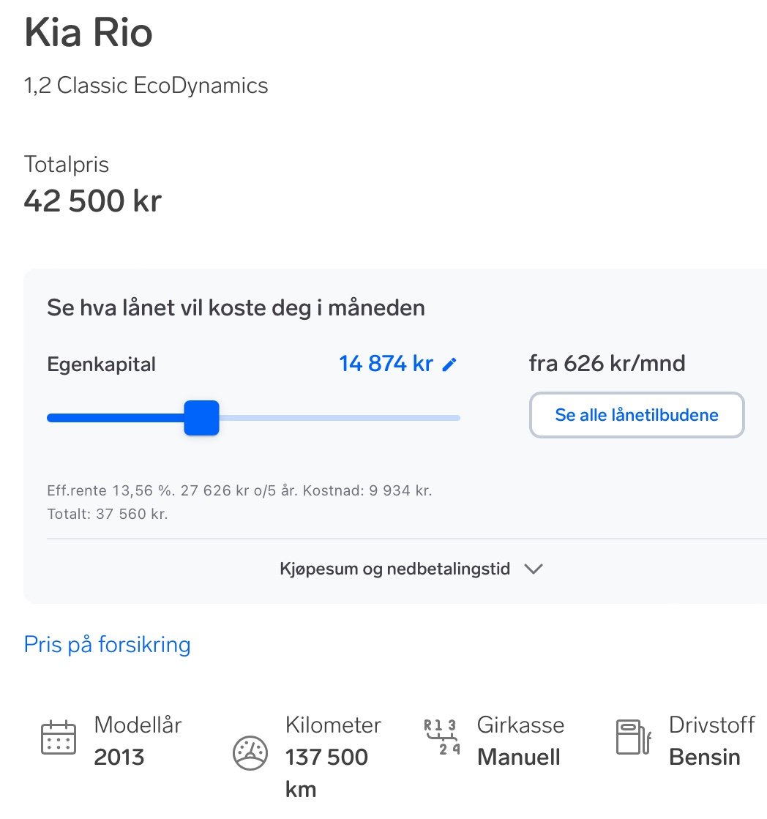
Task: Edit the 14 874 kr equity amount
Action: pos(386,364)
